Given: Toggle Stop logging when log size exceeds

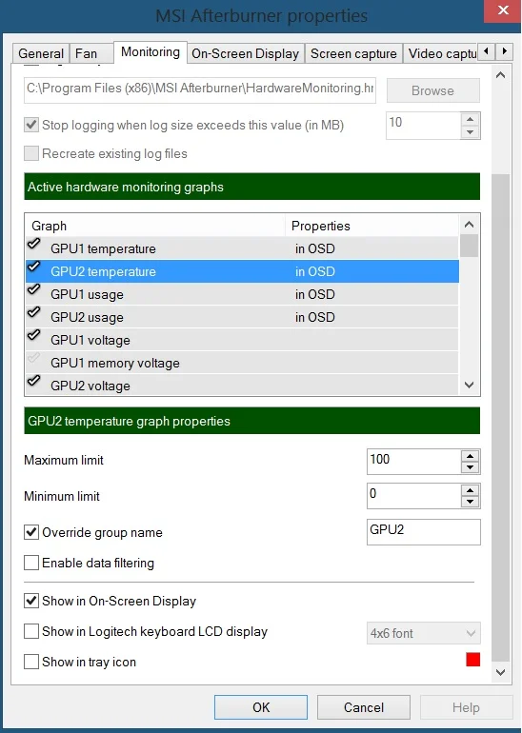Looking at the screenshot, I should tap(31, 126).
